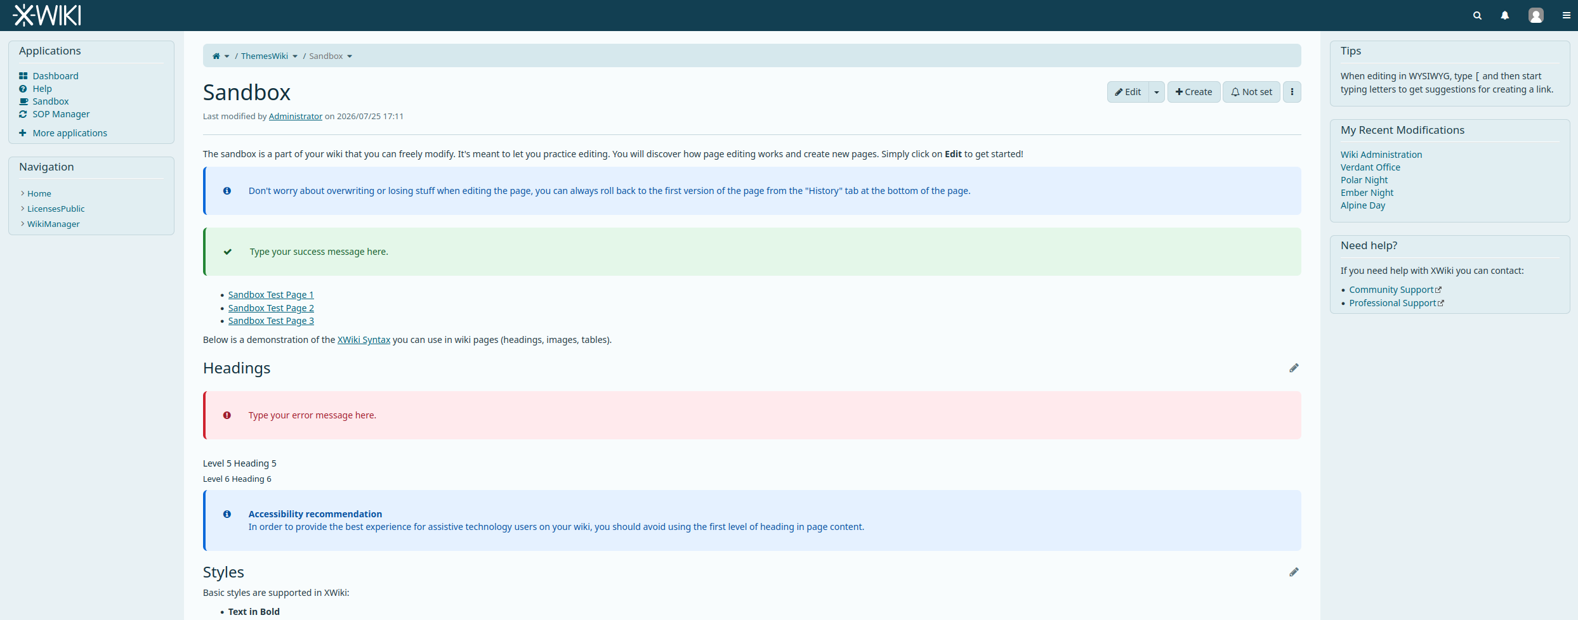Image resolution: width=1578 pixels, height=620 pixels.
Task: Open Sandbox Test Page 2 link
Action: (x=271, y=308)
